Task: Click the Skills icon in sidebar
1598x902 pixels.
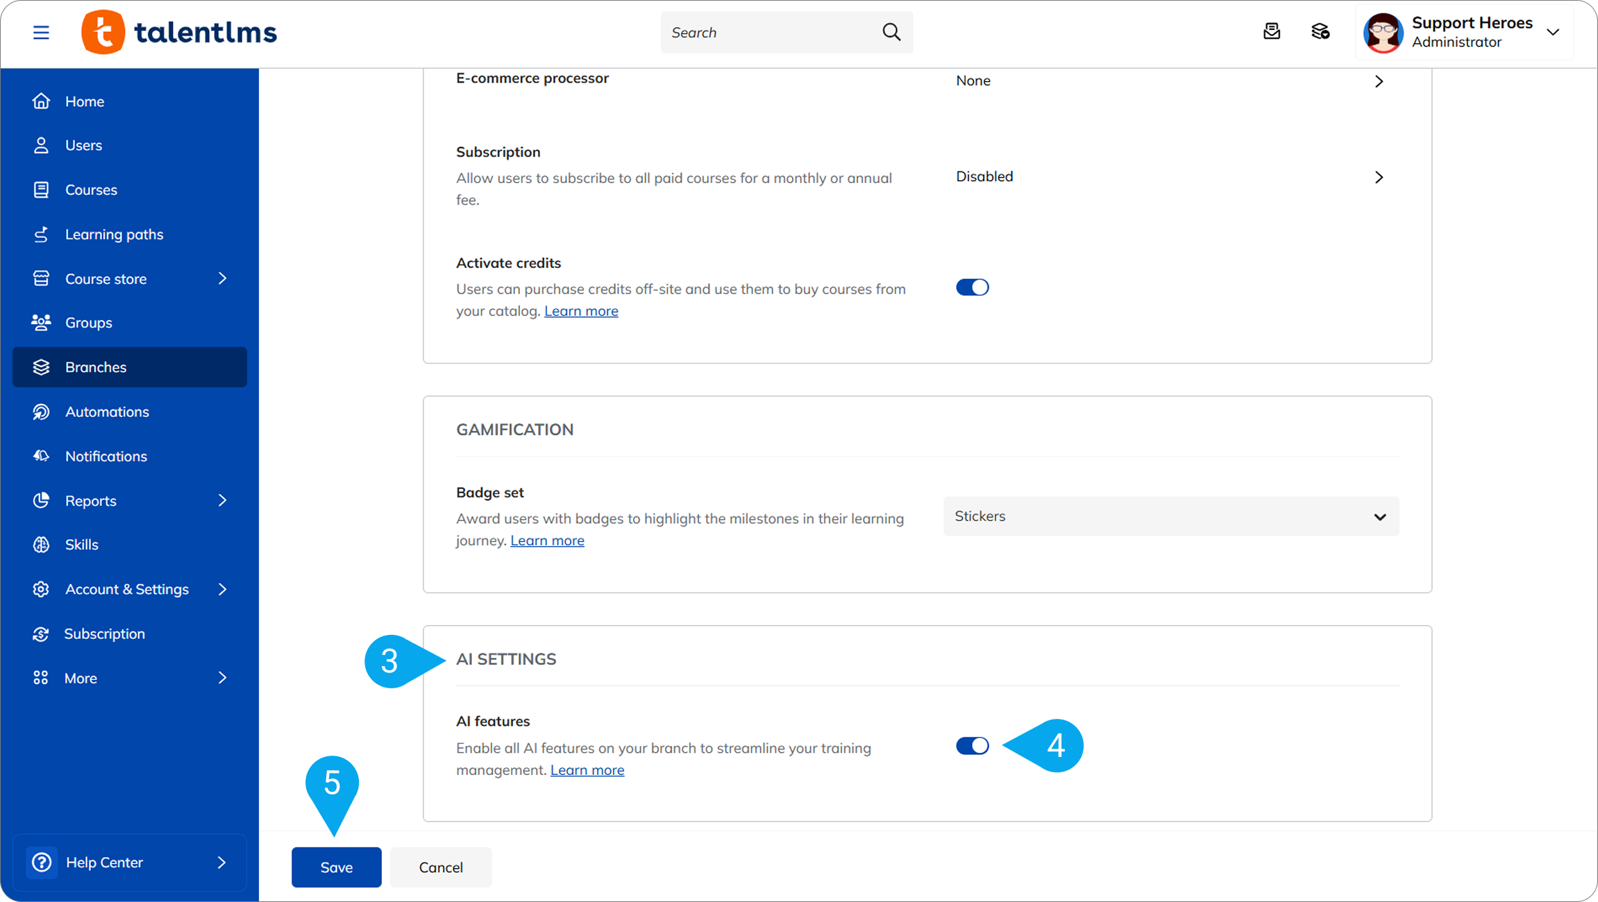Action: pyautogui.click(x=41, y=545)
